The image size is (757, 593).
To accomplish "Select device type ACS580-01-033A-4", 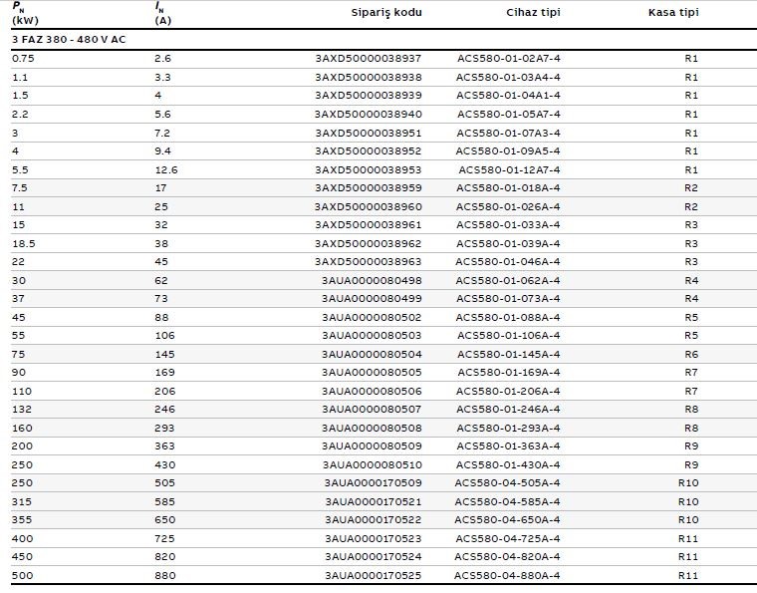I will tap(508, 225).
